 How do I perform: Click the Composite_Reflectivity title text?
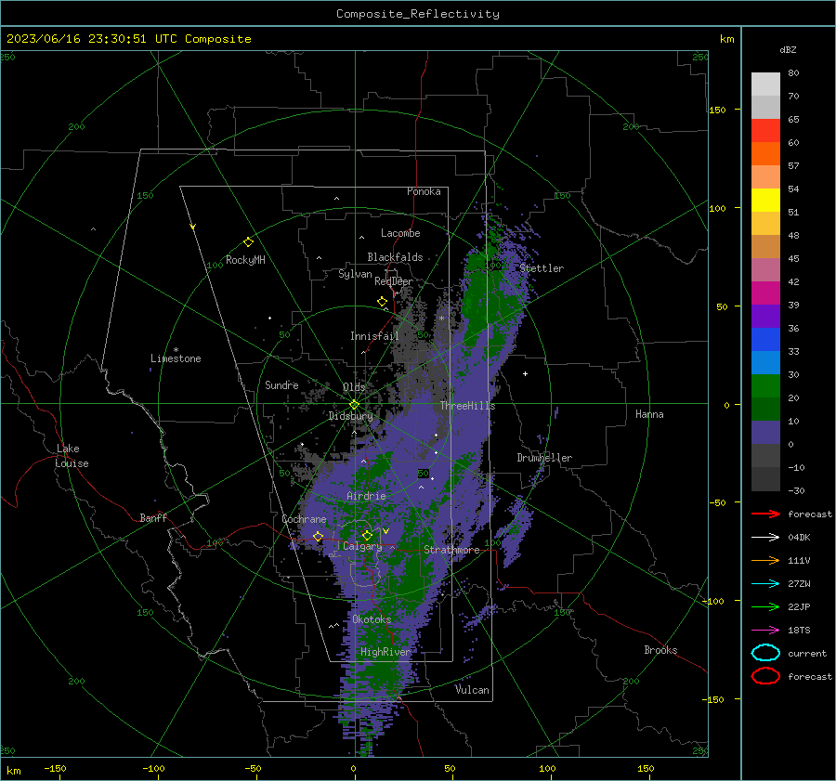(x=417, y=14)
